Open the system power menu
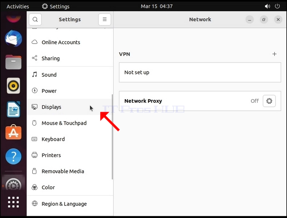Screen dimensions: 287x218 [x=277, y=6]
